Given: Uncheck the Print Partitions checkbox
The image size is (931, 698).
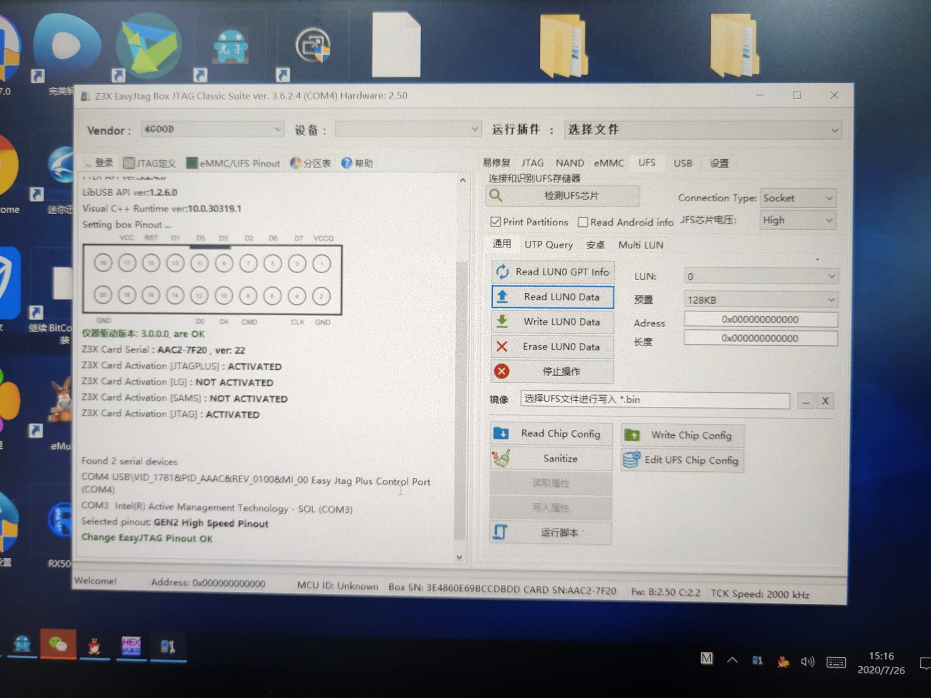Looking at the screenshot, I should coord(496,222).
